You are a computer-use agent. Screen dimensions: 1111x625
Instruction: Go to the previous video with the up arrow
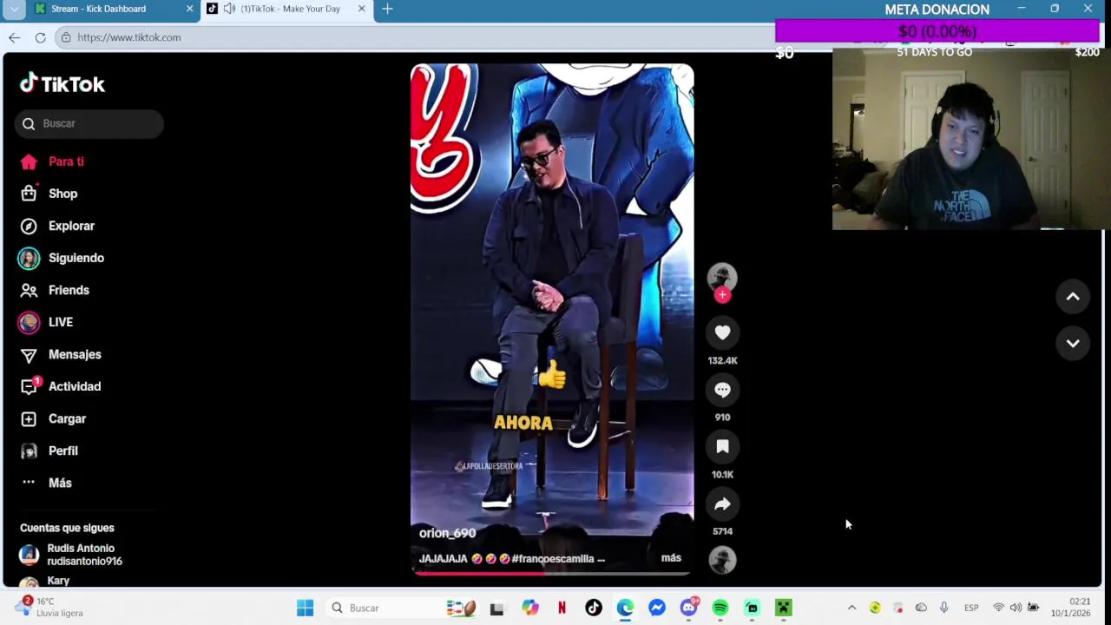pyautogui.click(x=1073, y=297)
